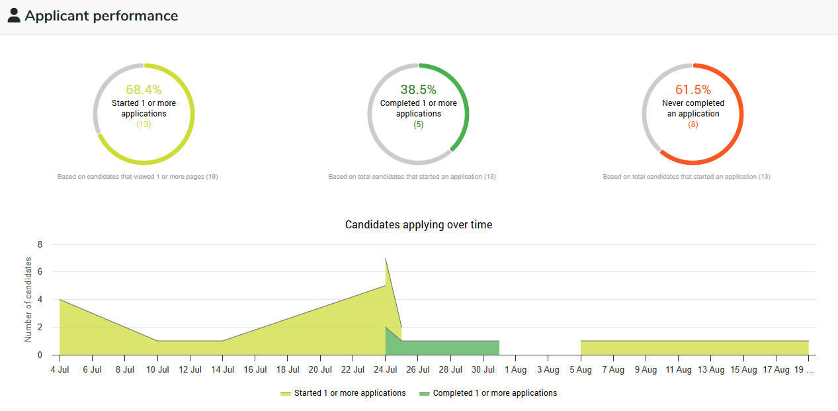This screenshot has height=411, width=838.
Task: Select the 68.4% percentage value
Action: click(144, 90)
